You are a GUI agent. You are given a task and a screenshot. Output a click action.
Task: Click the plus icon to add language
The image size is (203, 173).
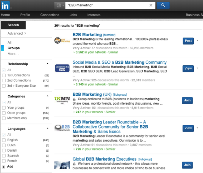point(3,167)
